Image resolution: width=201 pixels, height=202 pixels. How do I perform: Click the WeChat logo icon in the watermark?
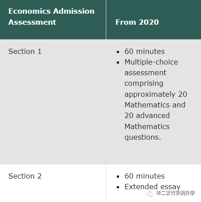tap(149, 193)
